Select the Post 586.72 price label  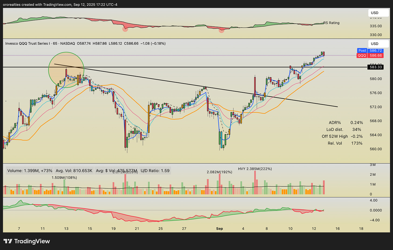370,50
